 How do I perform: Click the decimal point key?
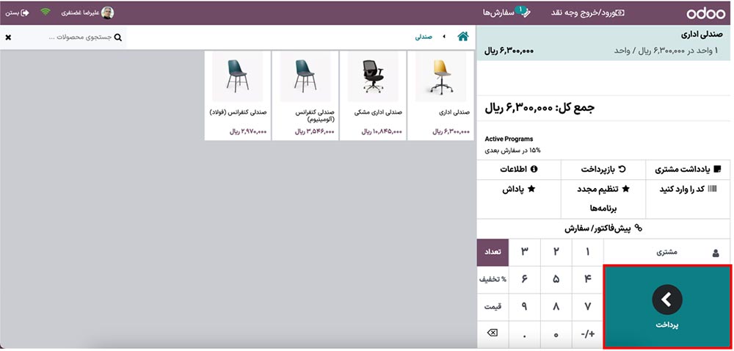(x=524, y=334)
